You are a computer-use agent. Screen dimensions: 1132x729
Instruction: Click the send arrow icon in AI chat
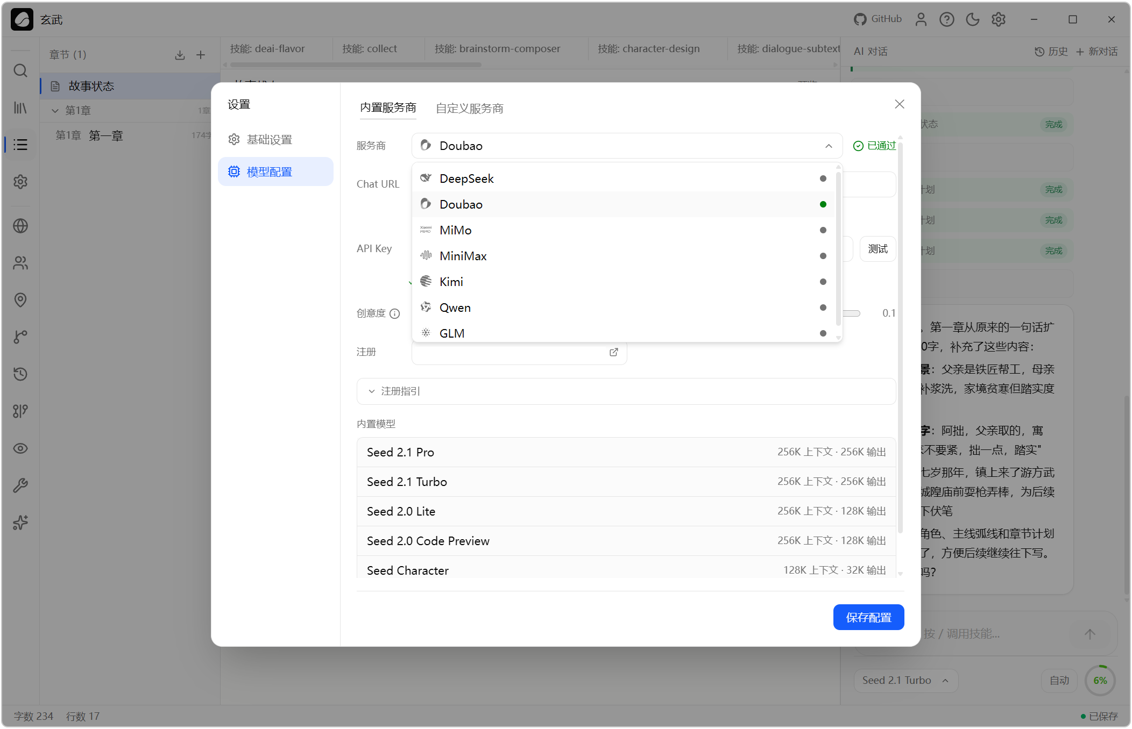[x=1090, y=634]
